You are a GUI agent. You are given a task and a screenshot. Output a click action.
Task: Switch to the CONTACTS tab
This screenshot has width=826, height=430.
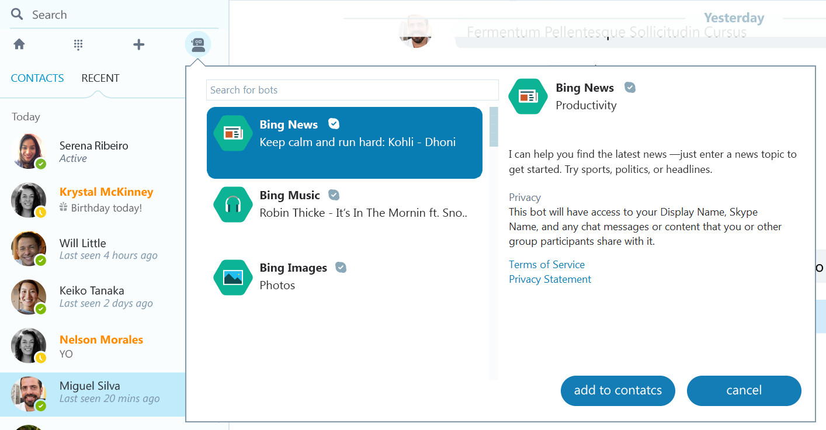coord(37,78)
